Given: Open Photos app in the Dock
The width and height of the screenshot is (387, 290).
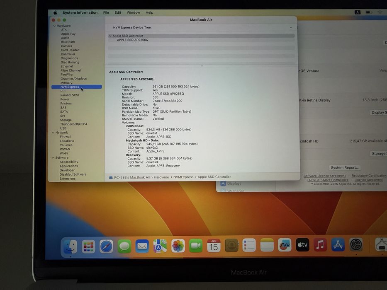Looking at the screenshot, I should [178, 246].
